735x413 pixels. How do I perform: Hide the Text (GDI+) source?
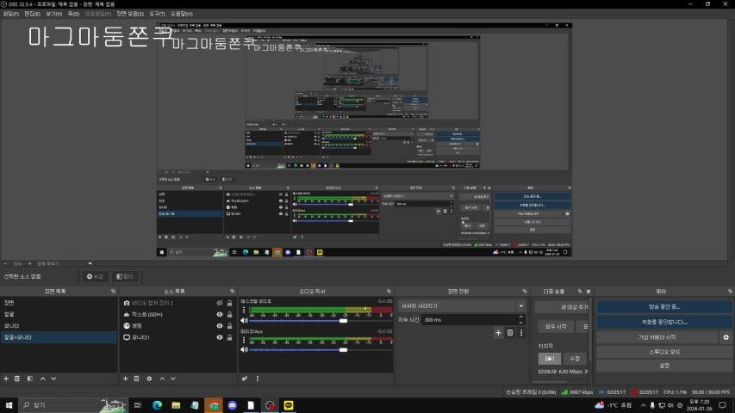[220, 314]
